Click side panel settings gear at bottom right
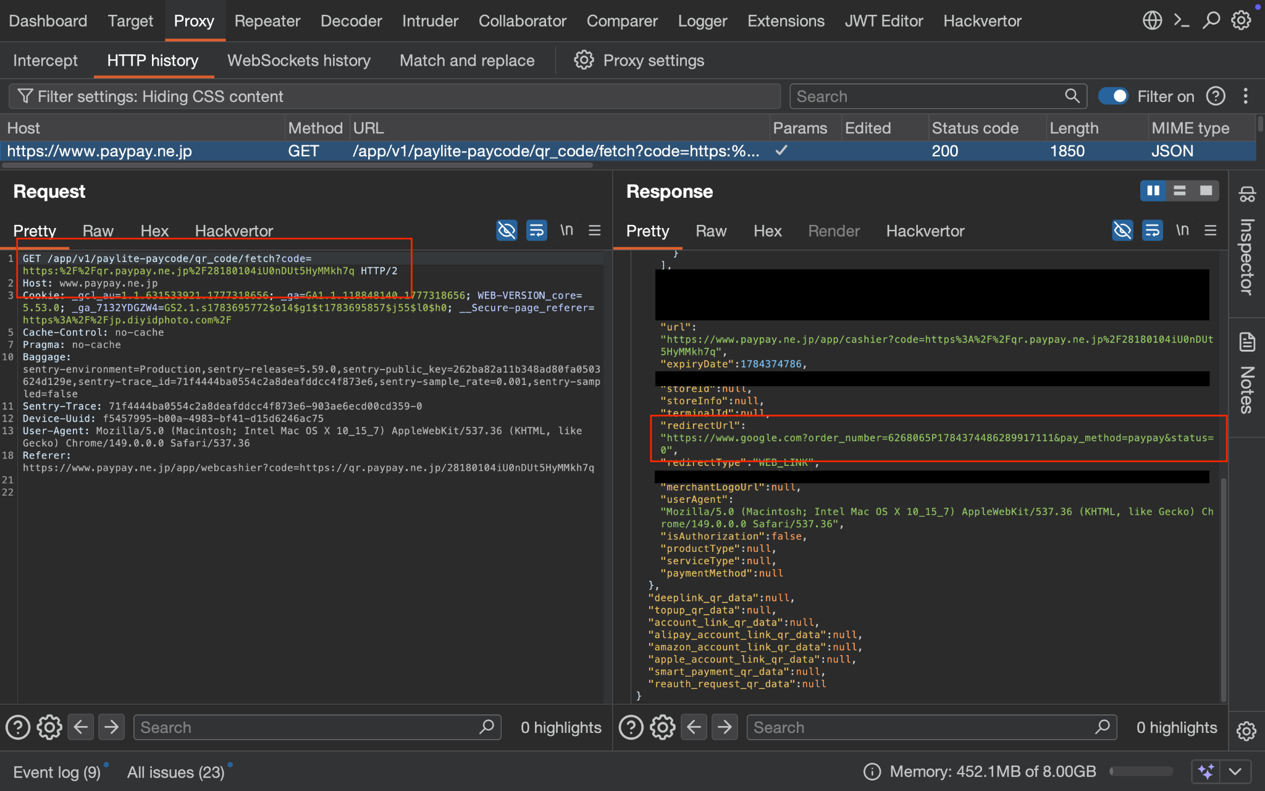This screenshot has height=791, width=1265. (1246, 730)
